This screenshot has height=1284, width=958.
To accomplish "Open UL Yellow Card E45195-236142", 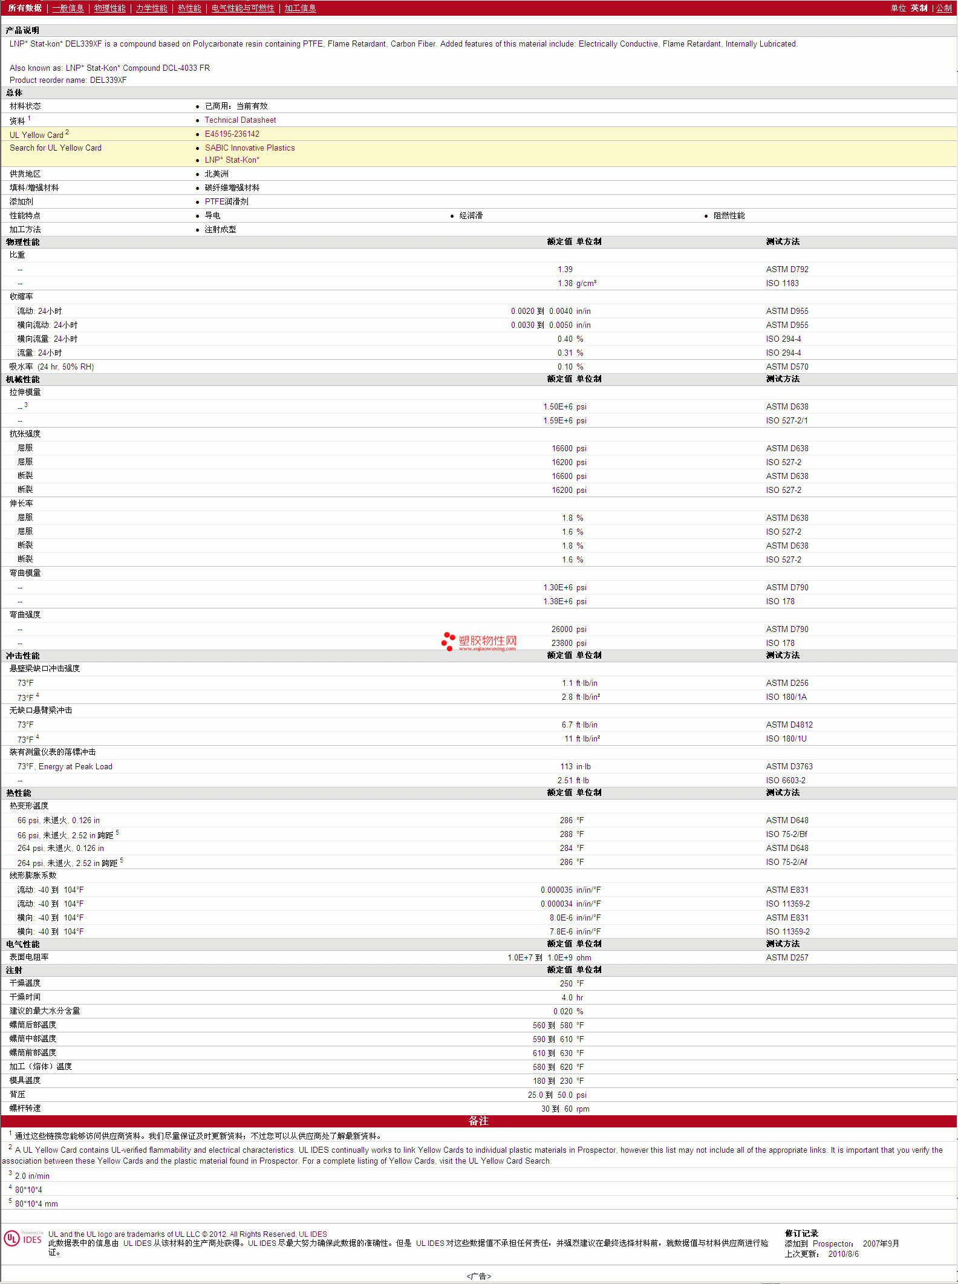I will (x=232, y=134).
